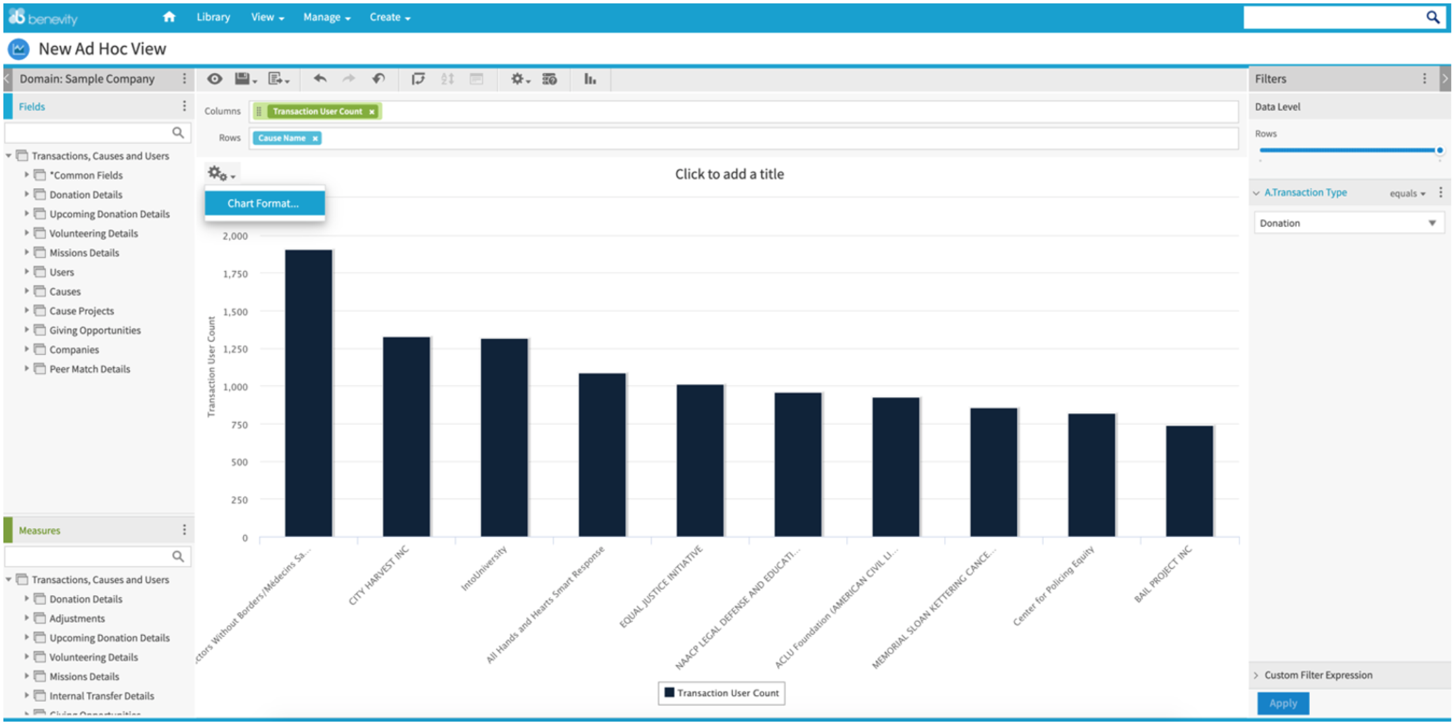Click the magnifier in the top search box
This screenshot has width=1454, height=725.
[x=1432, y=18]
